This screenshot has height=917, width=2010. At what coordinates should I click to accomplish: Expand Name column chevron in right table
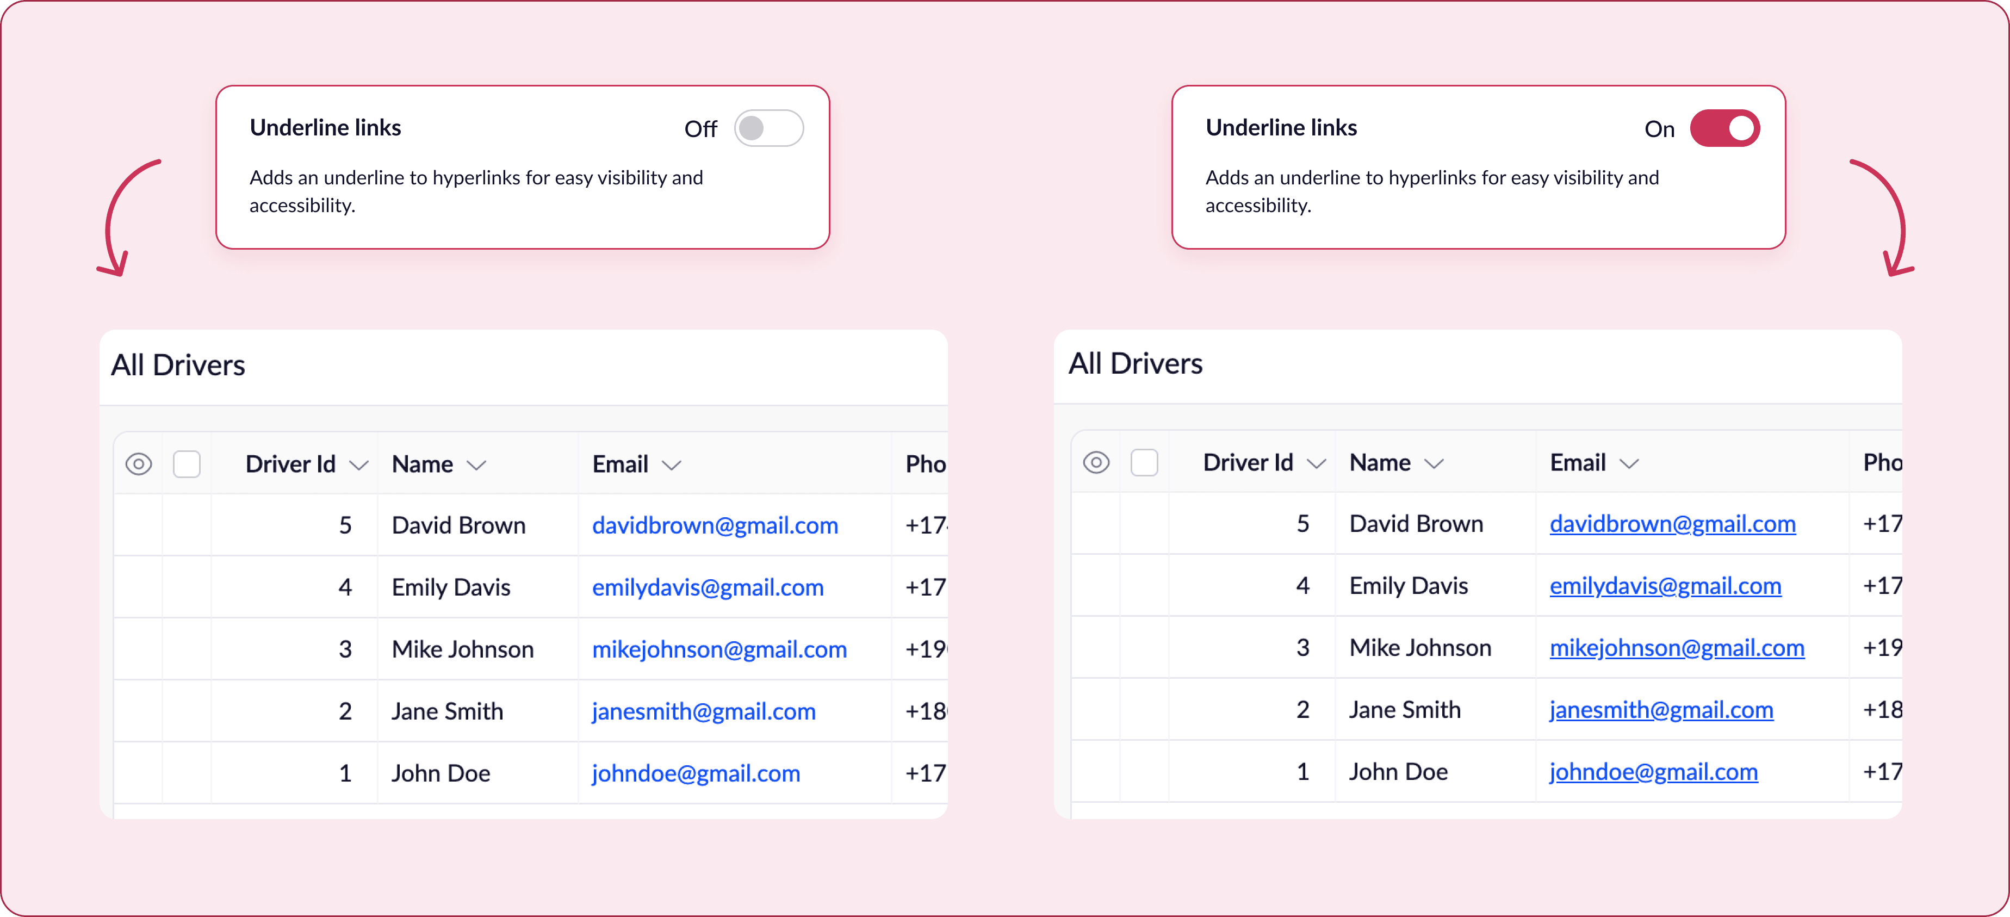click(1434, 464)
